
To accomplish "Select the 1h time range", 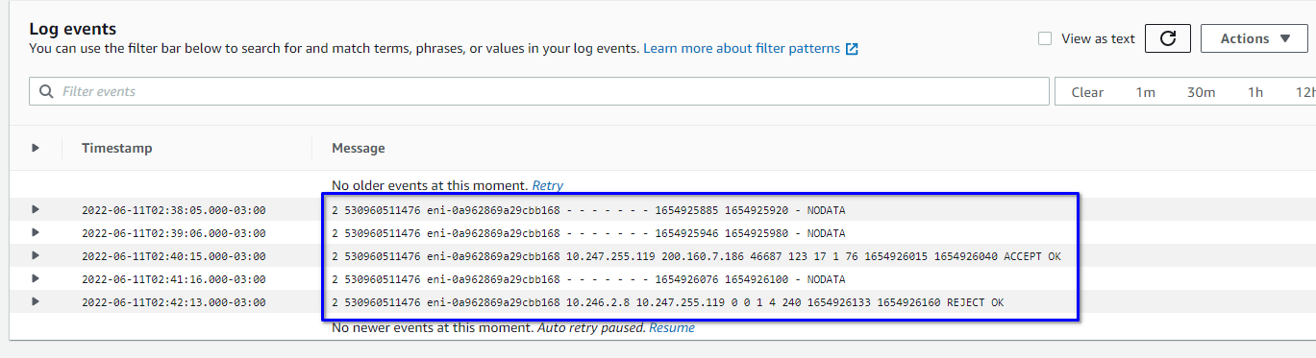I will (1255, 92).
